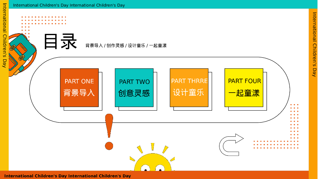
Task: Select the 目录 title text
Action: (61, 42)
